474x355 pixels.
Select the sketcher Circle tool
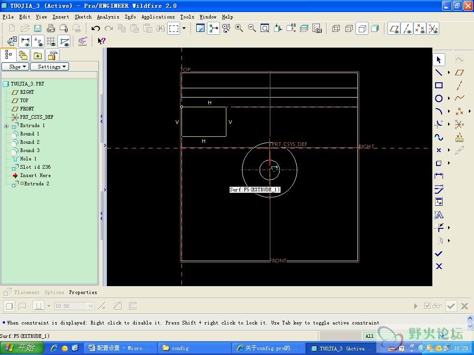(x=439, y=98)
